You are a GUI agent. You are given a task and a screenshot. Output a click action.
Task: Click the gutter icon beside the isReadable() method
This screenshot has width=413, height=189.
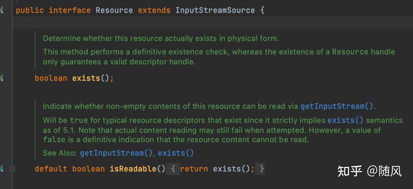[x=2, y=168]
